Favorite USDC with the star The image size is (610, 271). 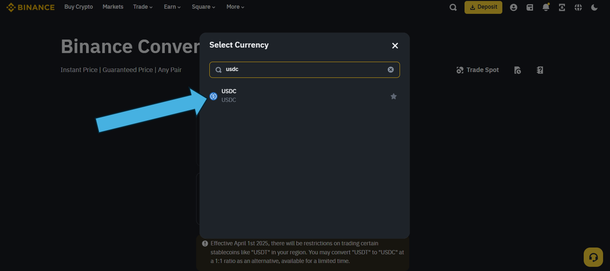tap(393, 96)
